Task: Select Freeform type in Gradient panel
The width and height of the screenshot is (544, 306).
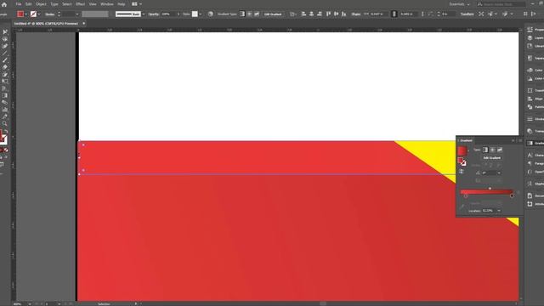Action: pyautogui.click(x=500, y=150)
